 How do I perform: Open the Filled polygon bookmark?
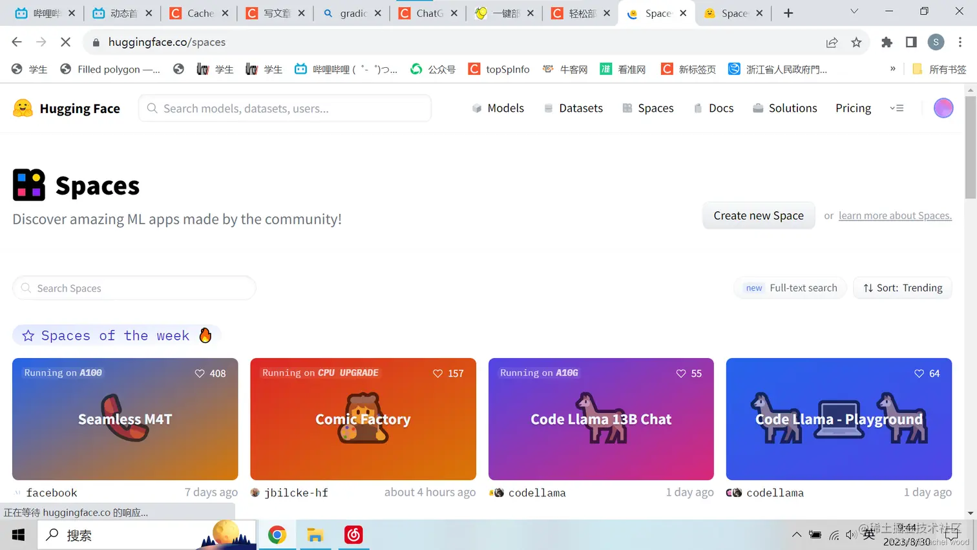(x=110, y=69)
